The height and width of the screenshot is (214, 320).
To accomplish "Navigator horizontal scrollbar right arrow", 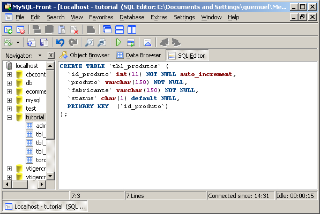I will click(42, 185).
